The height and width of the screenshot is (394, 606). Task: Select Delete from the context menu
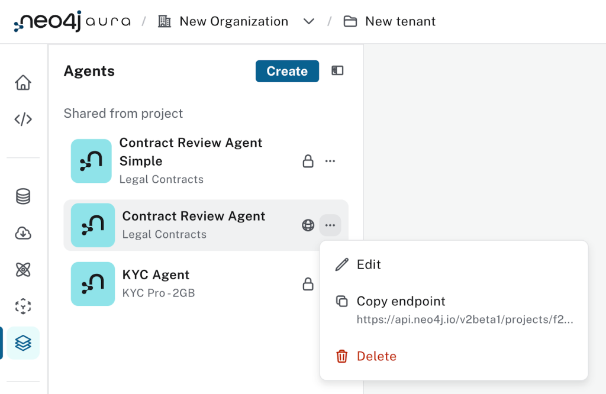pos(376,356)
